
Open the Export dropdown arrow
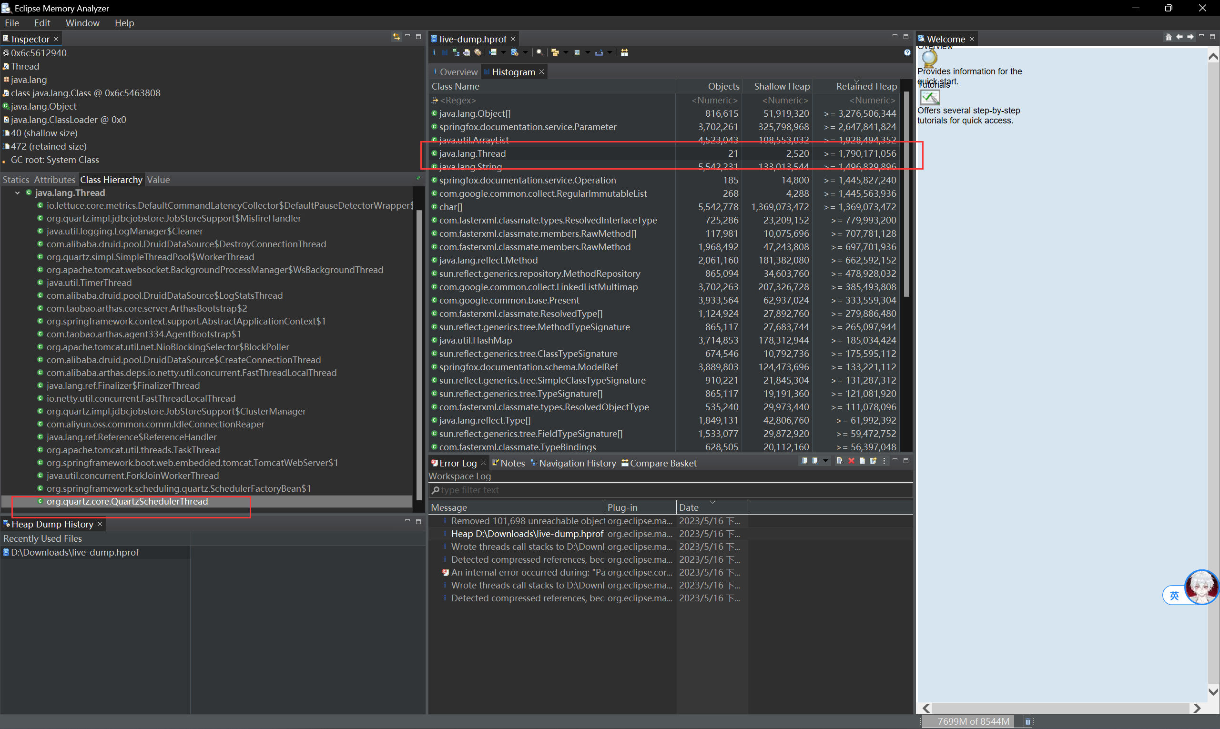(x=610, y=52)
